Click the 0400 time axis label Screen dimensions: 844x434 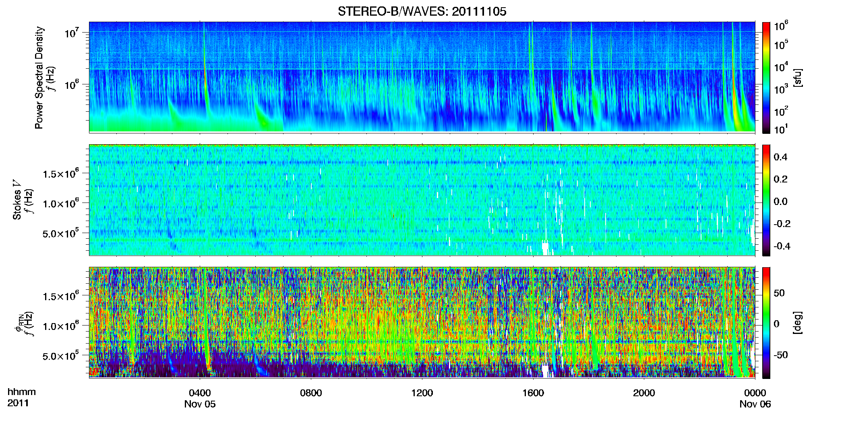point(200,393)
